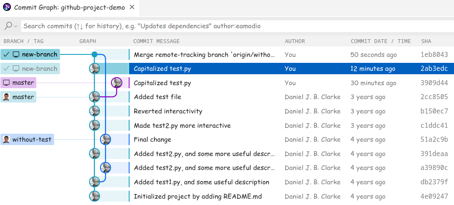Select the checked new-branch label

click(x=30, y=54)
